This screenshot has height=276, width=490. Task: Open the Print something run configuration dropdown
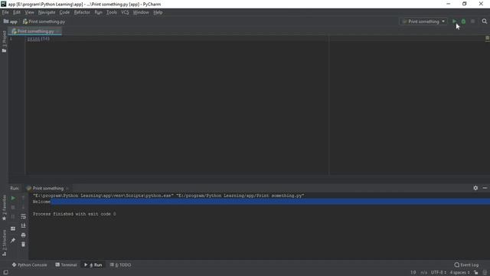[x=423, y=21]
